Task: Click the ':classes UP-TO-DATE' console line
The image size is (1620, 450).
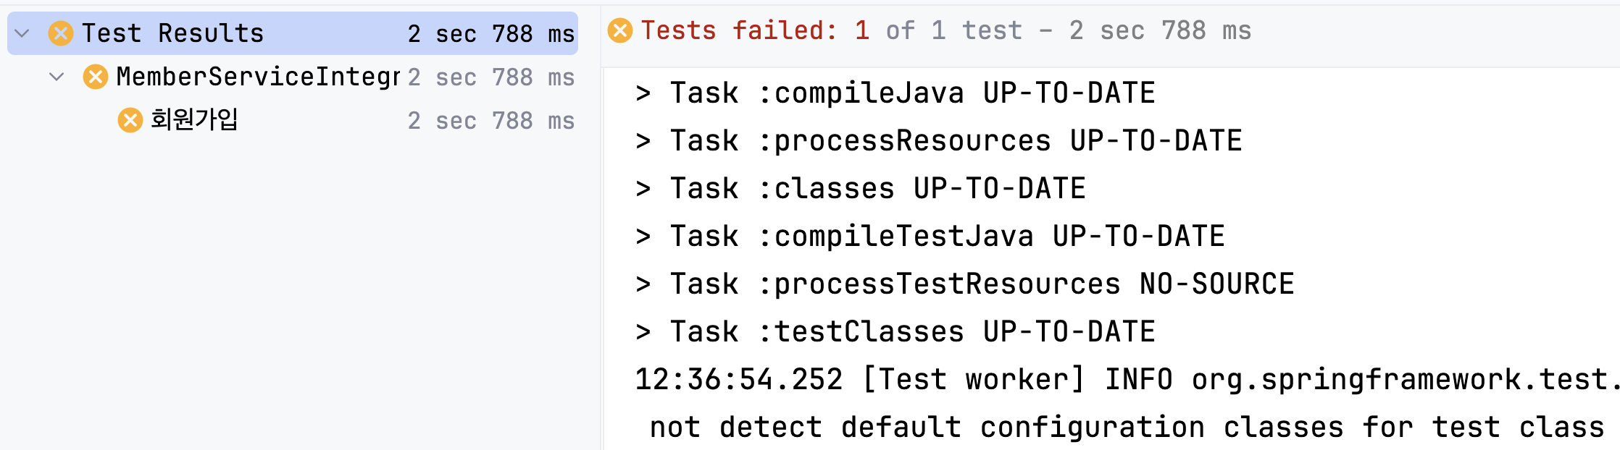Action: click(x=860, y=188)
